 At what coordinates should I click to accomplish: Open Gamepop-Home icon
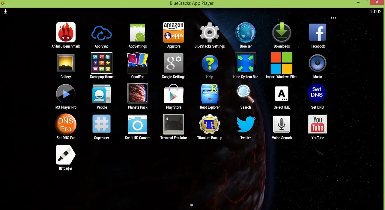click(102, 63)
